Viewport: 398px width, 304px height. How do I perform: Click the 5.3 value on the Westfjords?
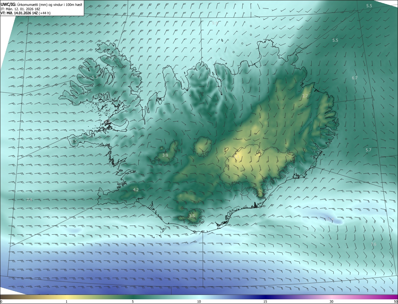click(95, 77)
